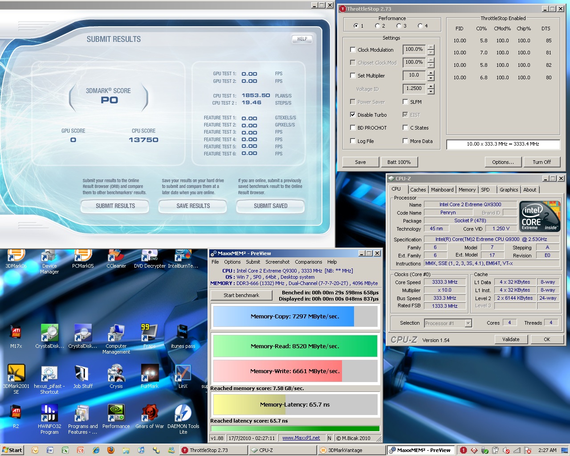Open the www.MaxxPI.net link

[x=301, y=438]
